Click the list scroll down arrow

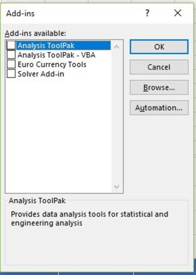pyautogui.click(x=117, y=187)
